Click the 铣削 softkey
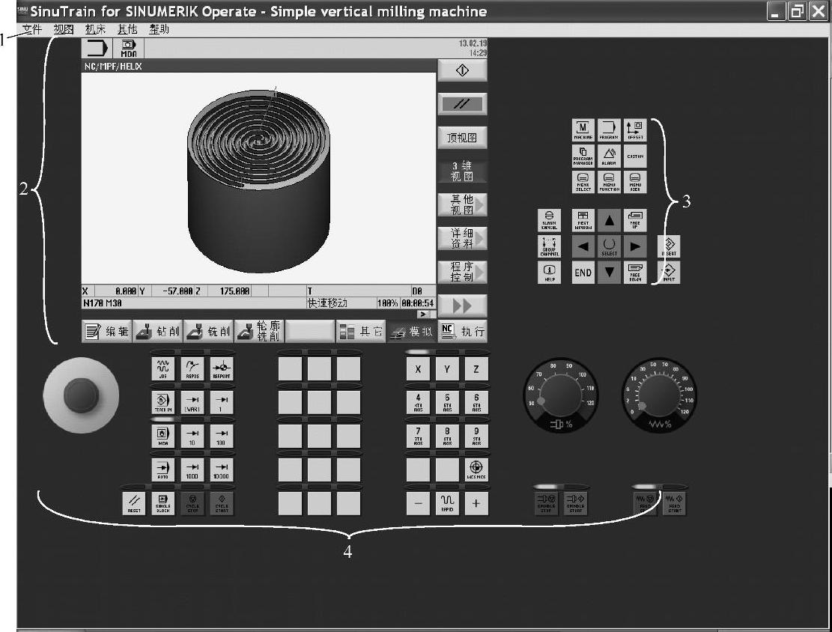Image resolution: width=832 pixels, height=632 pixels. [208, 331]
